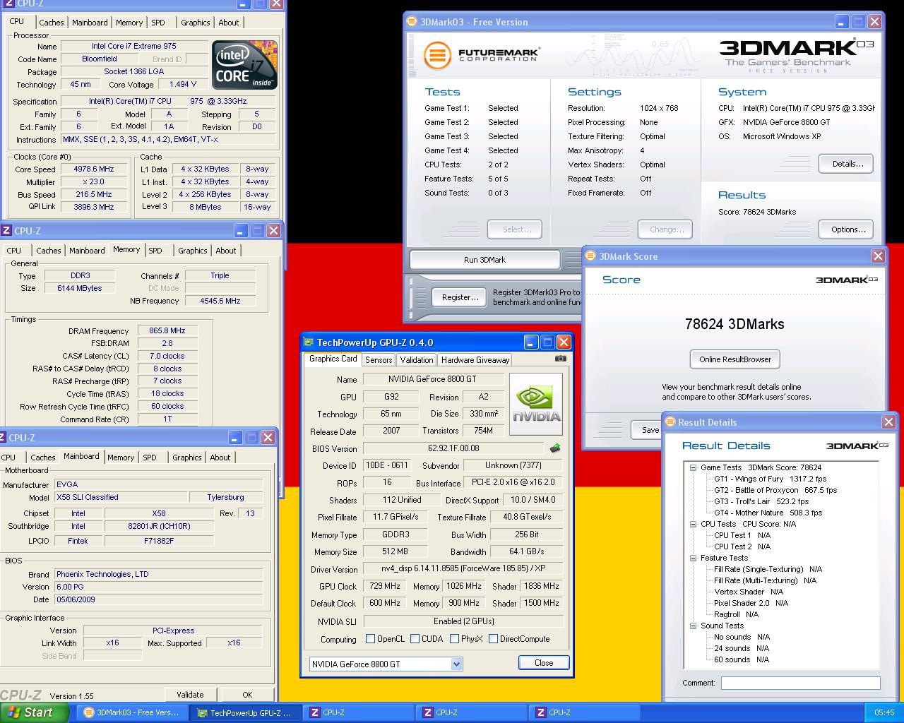The height and width of the screenshot is (723, 904).
Task: Open the GPU selection dropdown in GPU-Z
Action: 456,664
